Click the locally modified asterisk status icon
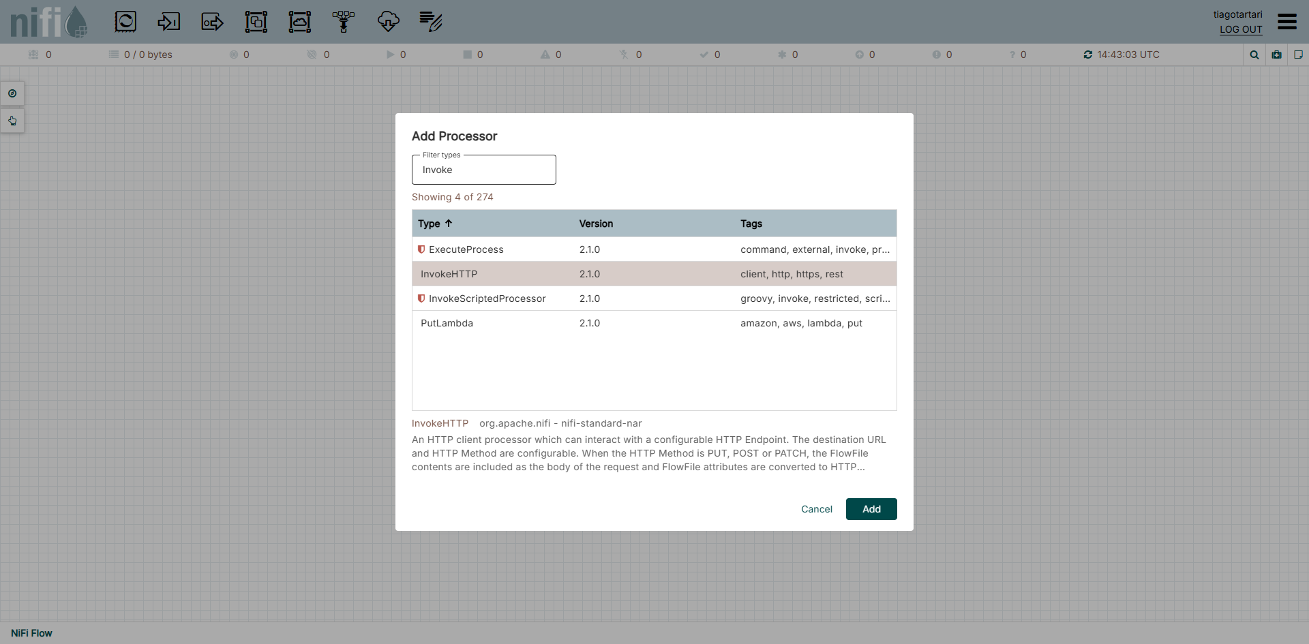This screenshot has width=1309, height=644. 782,55
